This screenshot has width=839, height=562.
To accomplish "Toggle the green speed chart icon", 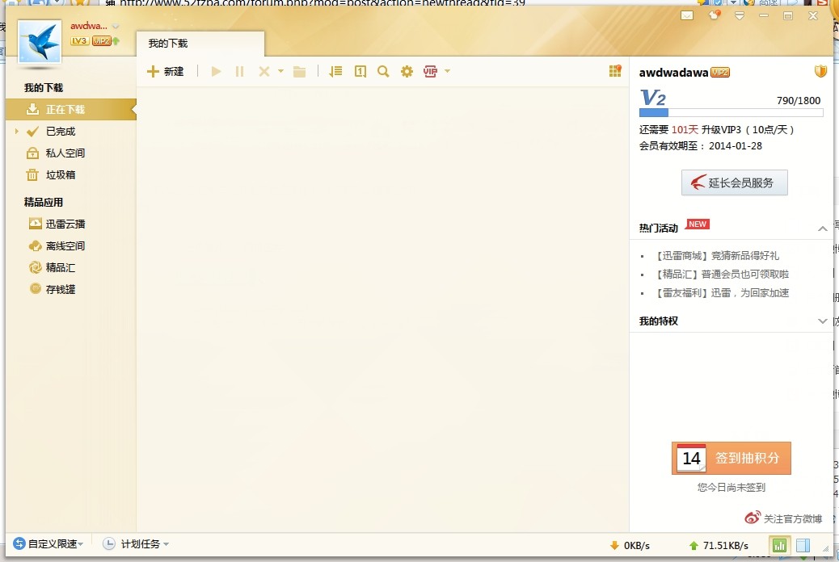I will [x=780, y=545].
